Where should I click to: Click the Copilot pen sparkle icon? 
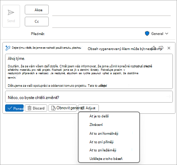8,48
